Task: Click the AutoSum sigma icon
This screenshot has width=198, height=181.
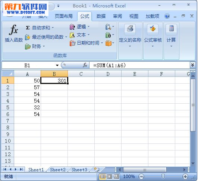Action: coord(28,28)
